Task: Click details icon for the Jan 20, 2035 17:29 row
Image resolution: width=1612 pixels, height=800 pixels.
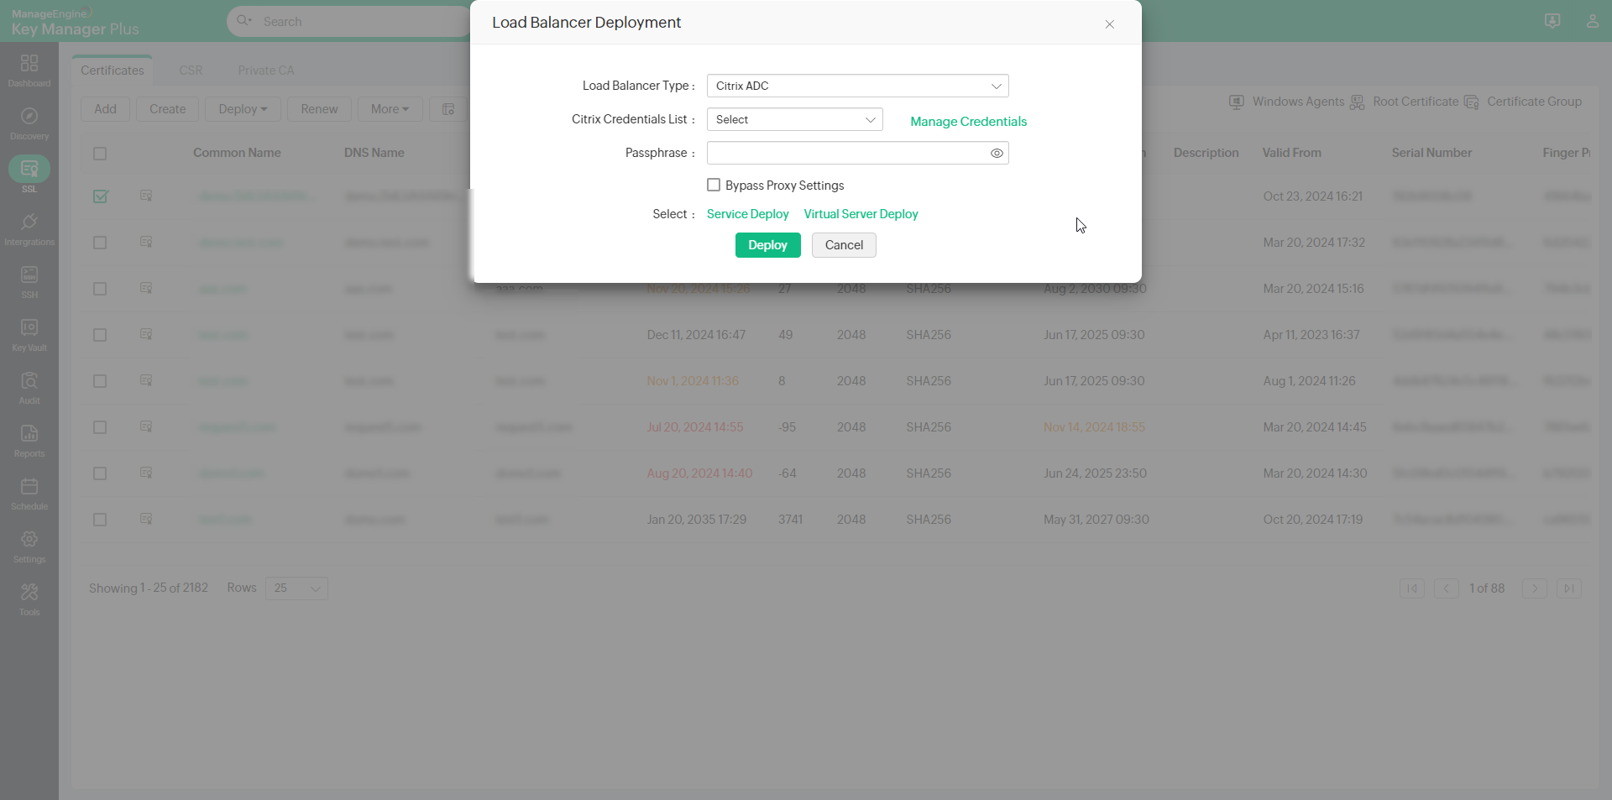Action: [146, 520]
